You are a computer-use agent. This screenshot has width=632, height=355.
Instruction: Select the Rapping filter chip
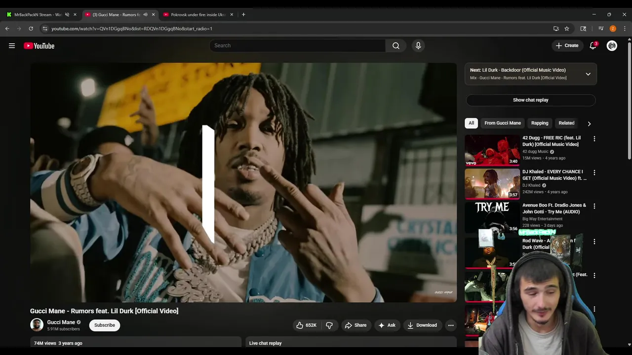(540, 123)
